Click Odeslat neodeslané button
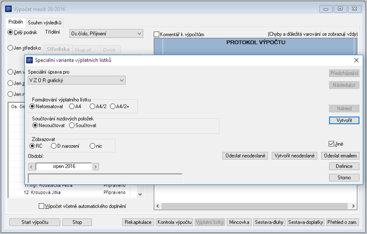The height and width of the screenshot is (234, 367). pyautogui.click(x=245, y=156)
